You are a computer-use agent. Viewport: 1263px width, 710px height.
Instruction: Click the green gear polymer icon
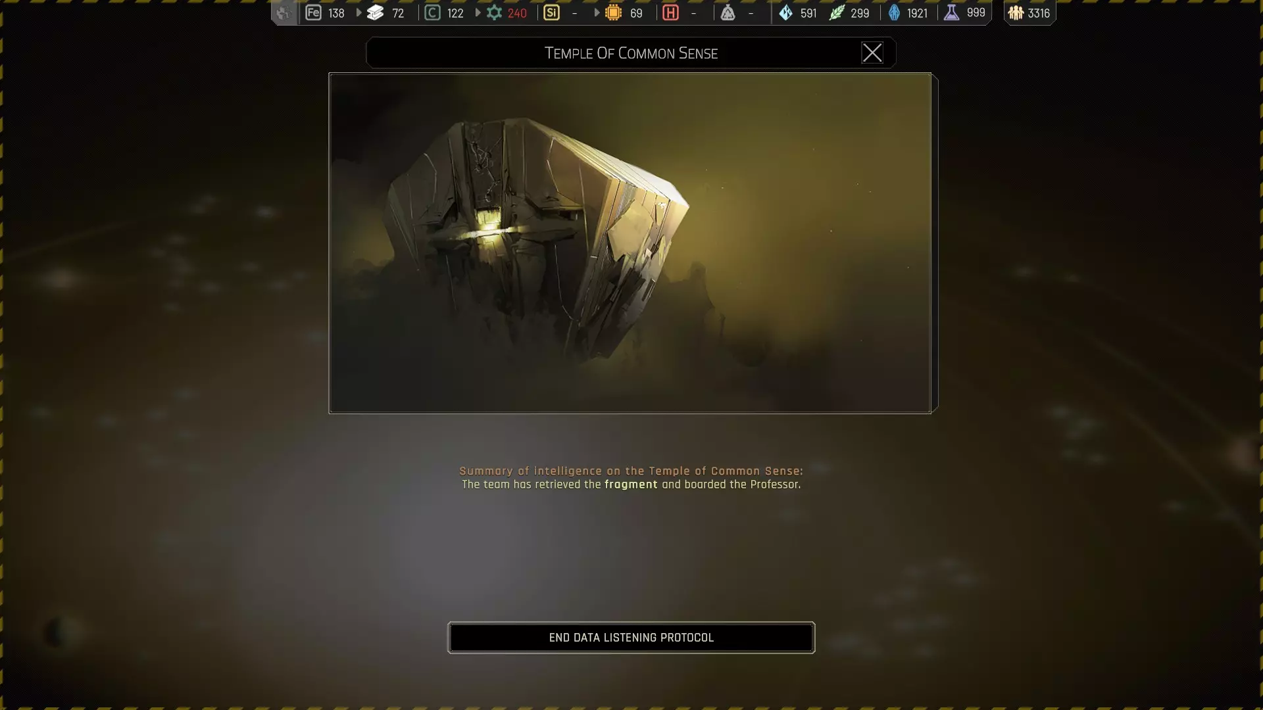click(x=494, y=12)
